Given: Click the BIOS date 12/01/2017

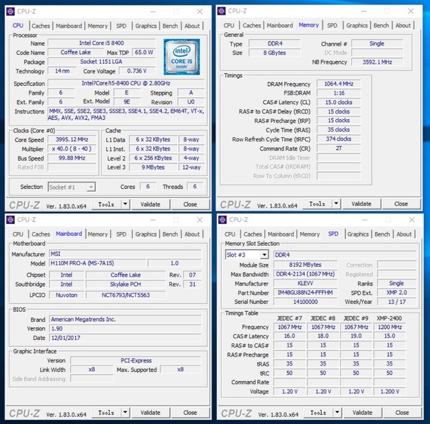Looking at the screenshot, I should (126, 338).
